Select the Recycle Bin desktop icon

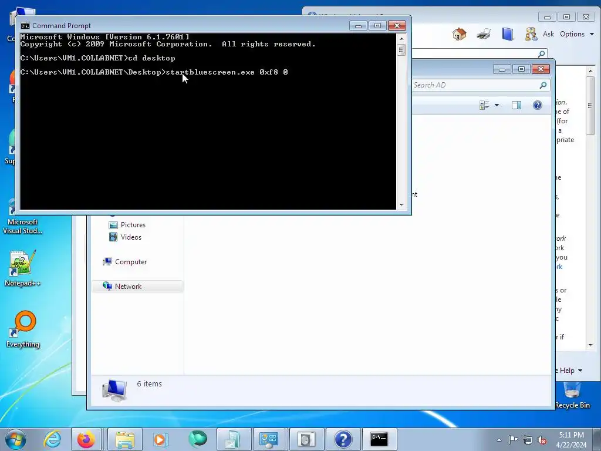coord(572,395)
